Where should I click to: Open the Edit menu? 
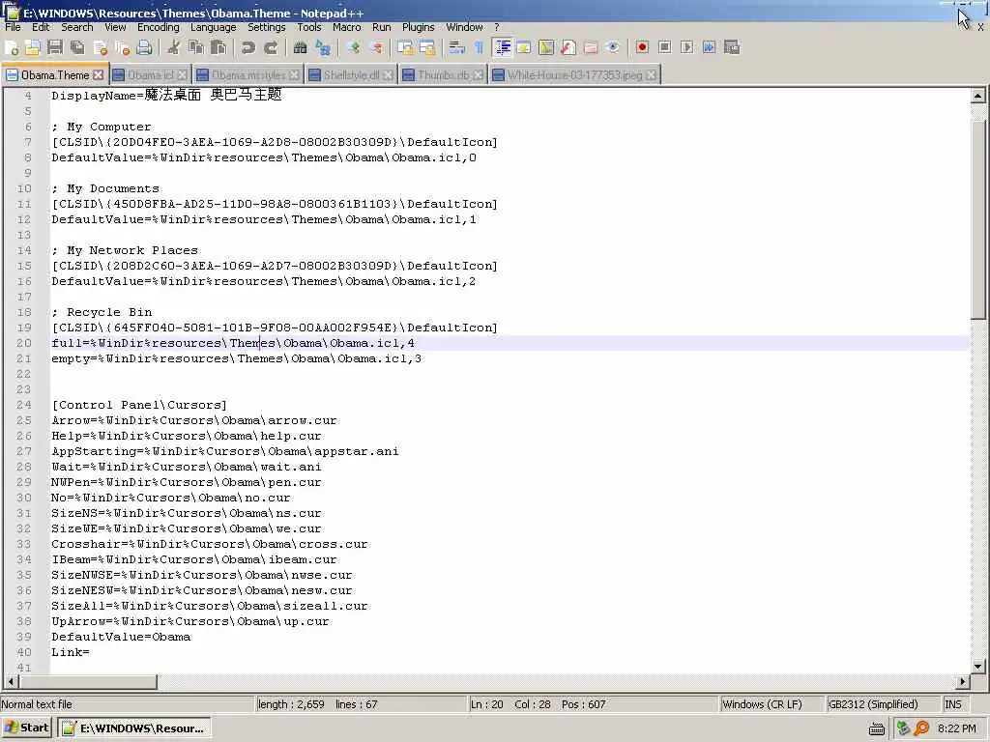(x=41, y=27)
